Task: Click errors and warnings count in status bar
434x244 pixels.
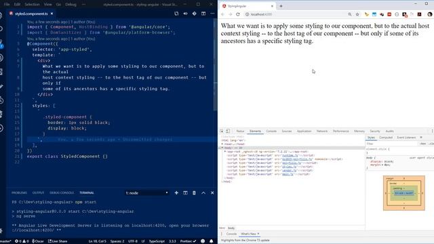Action: [x=22, y=241]
